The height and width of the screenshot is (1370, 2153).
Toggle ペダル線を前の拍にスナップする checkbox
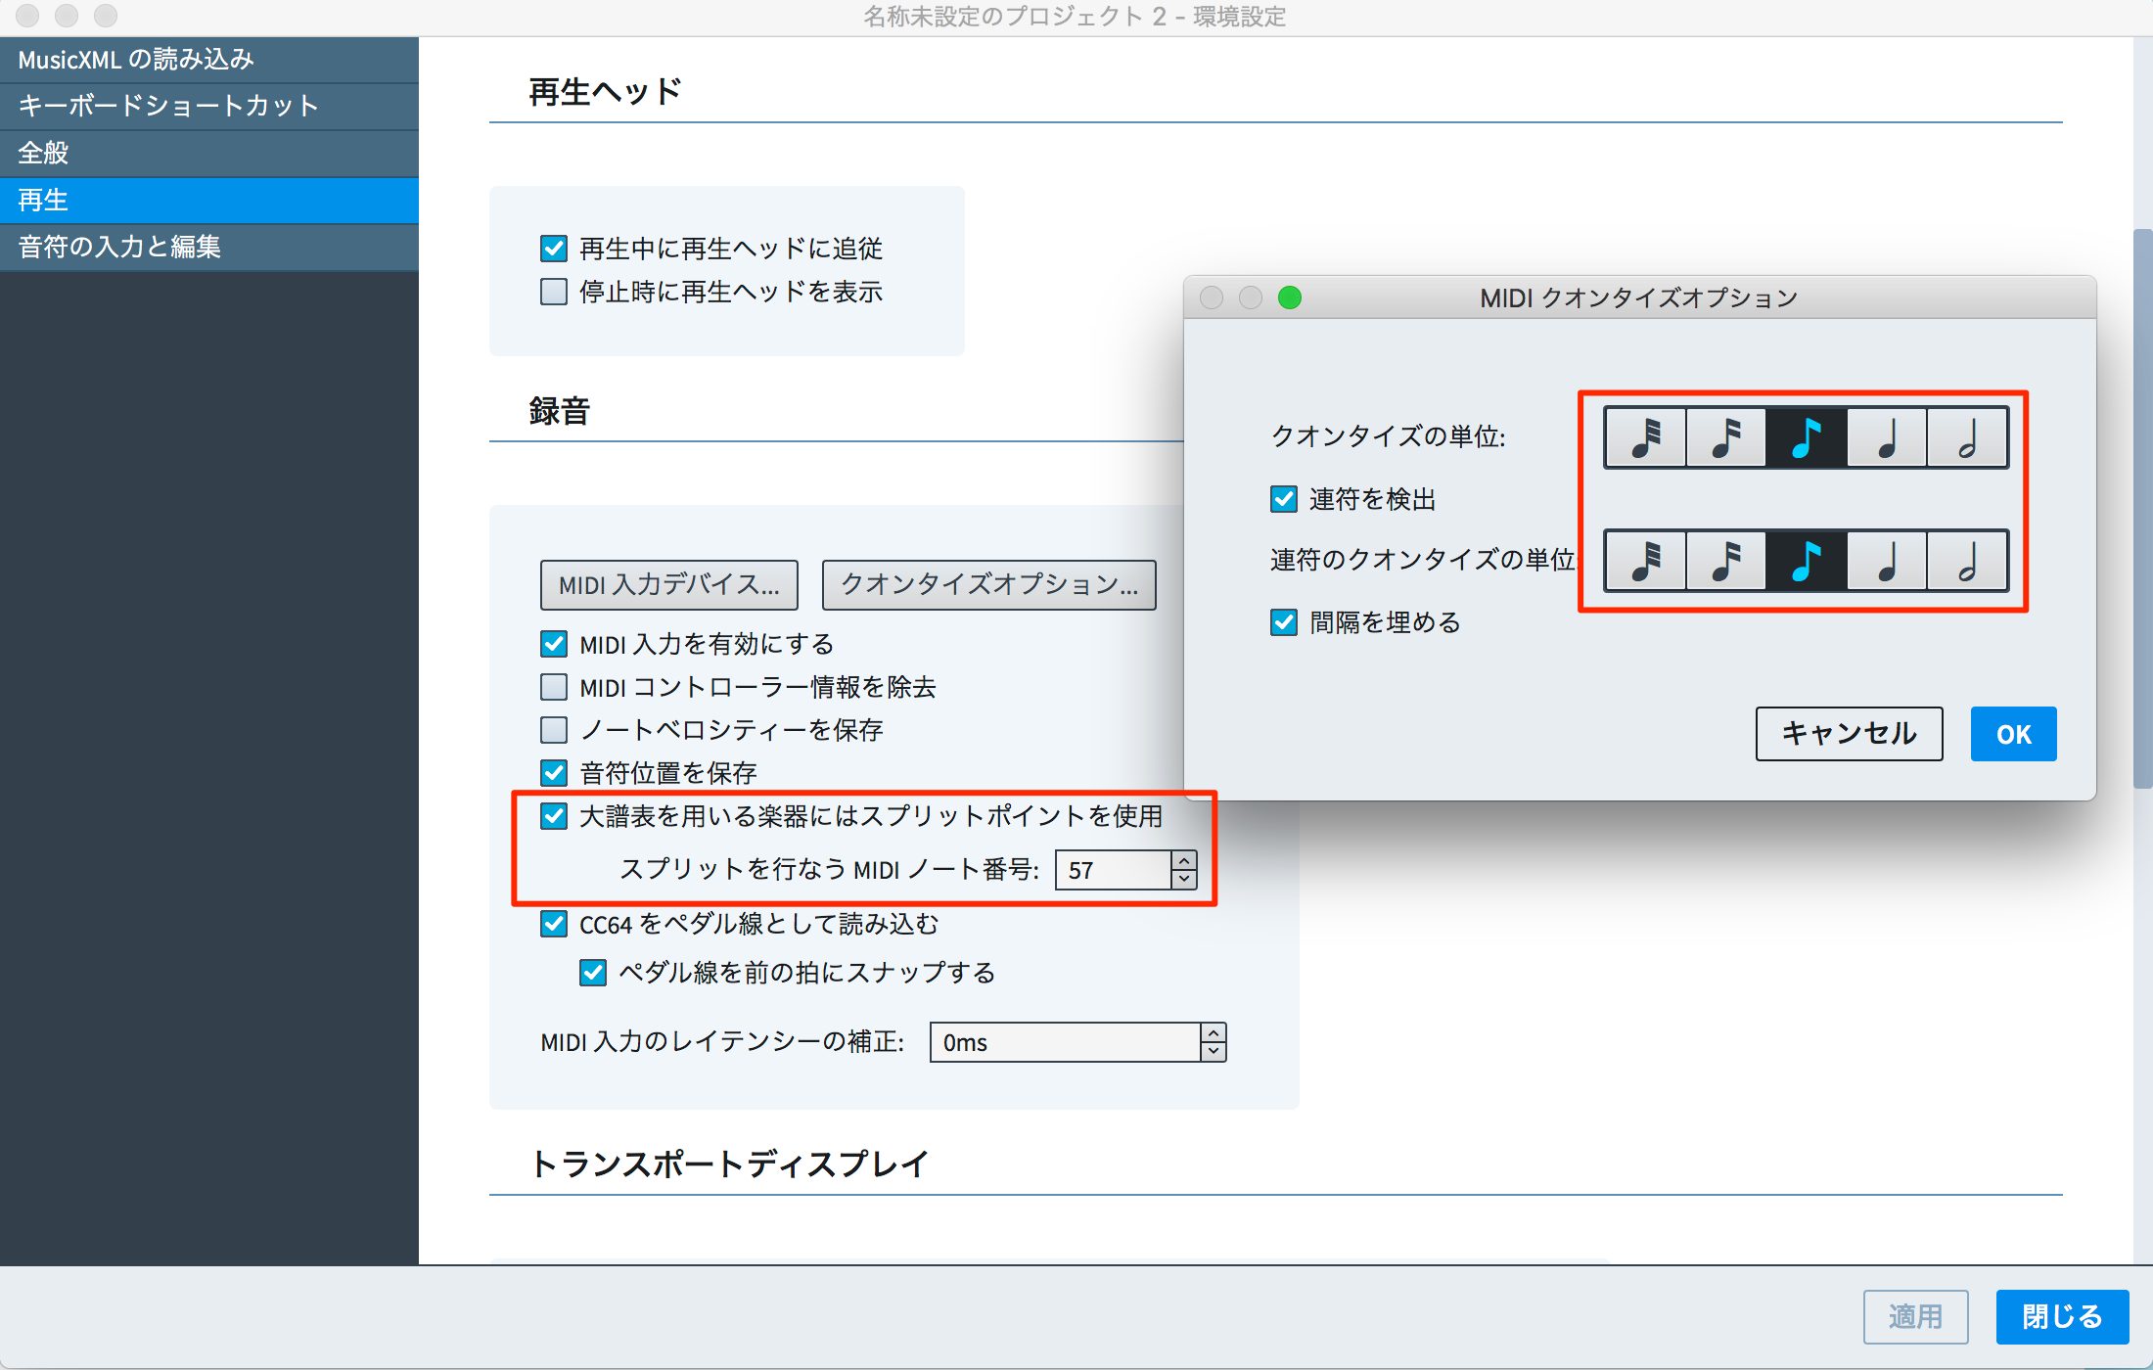click(x=593, y=973)
